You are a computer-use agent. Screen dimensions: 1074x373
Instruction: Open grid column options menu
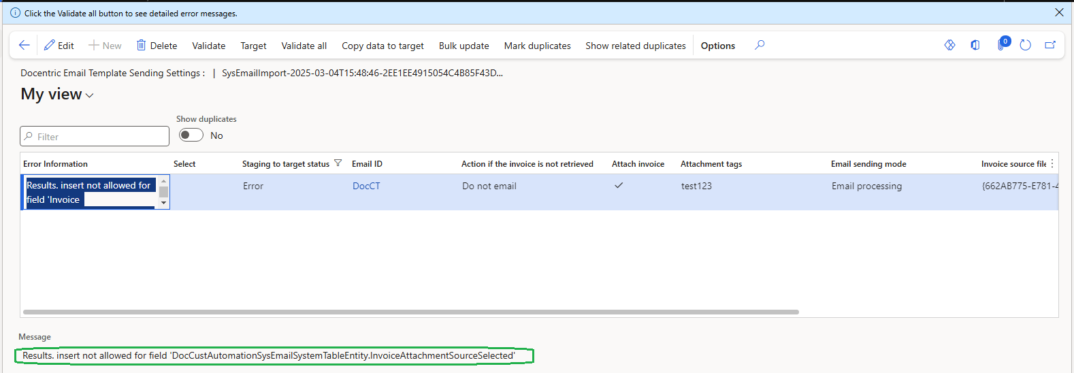(x=1052, y=163)
